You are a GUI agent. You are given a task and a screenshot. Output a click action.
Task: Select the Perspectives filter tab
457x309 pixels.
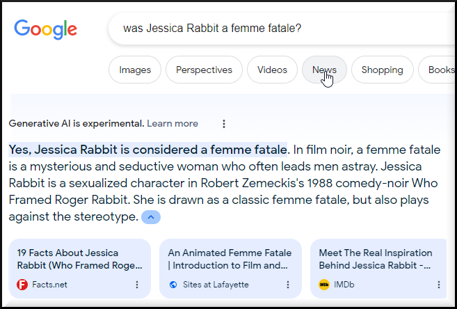(204, 70)
